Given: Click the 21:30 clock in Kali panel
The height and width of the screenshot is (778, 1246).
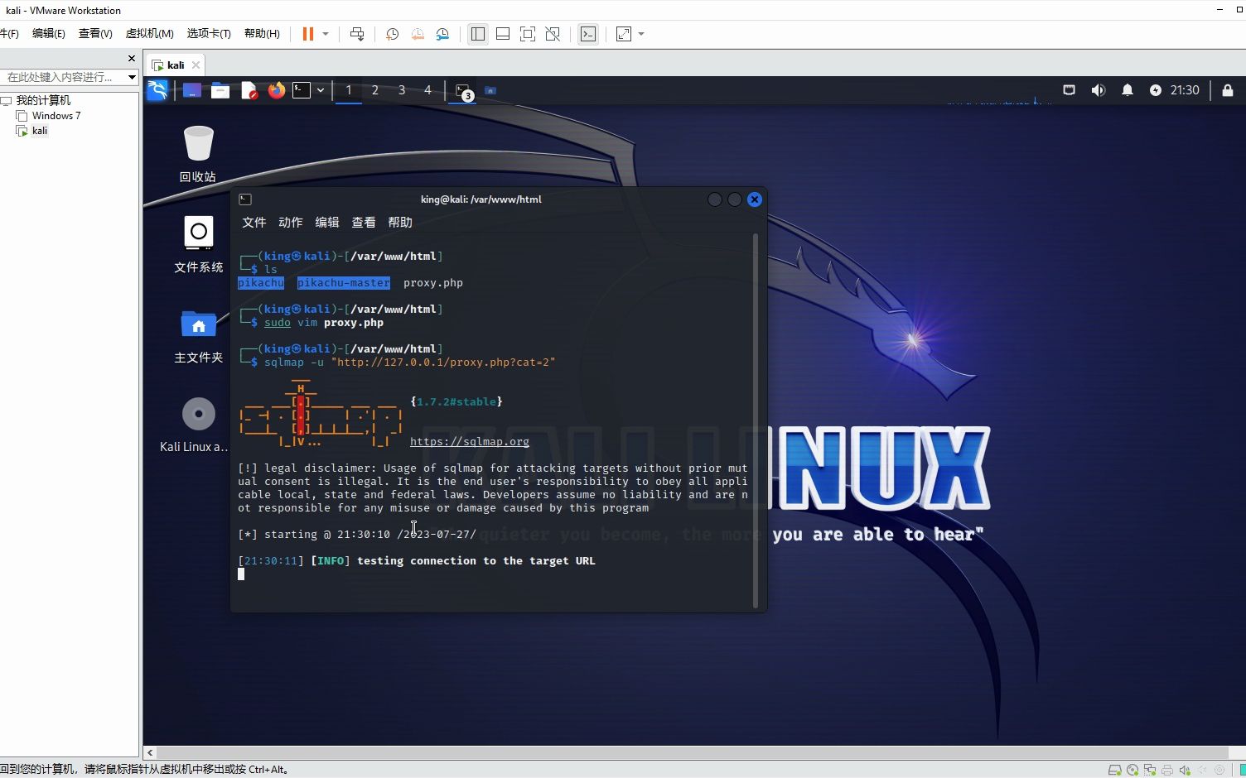Looking at the screenshot, I should tap(1185, 90).
